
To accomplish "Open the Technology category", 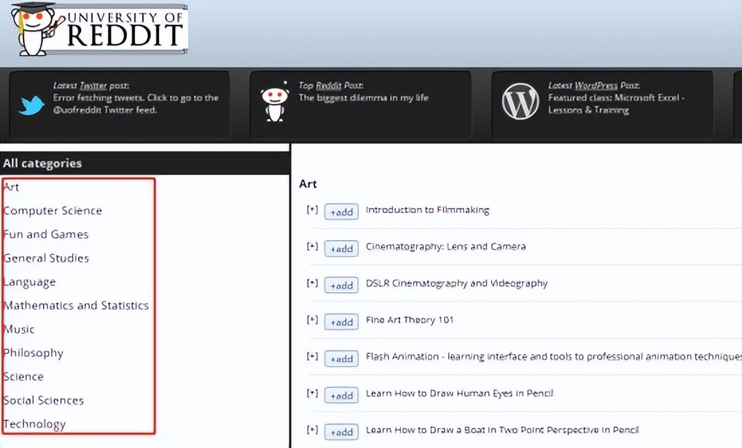I will [35, 424].
